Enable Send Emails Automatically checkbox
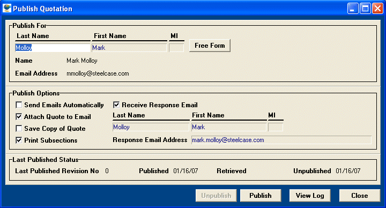The image size is (386, 208). (x=19, y=105)
